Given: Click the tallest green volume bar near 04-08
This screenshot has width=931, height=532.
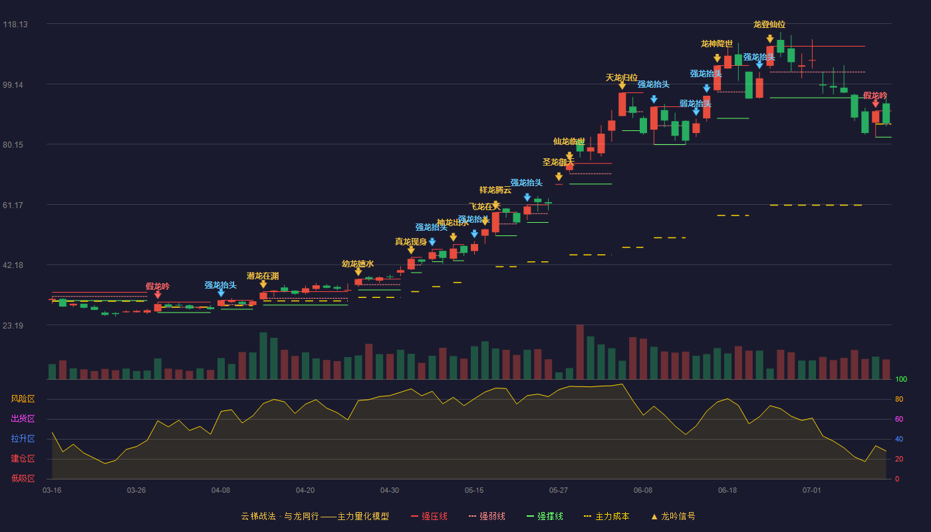Looking at the screenshot, I should (263, 356).
